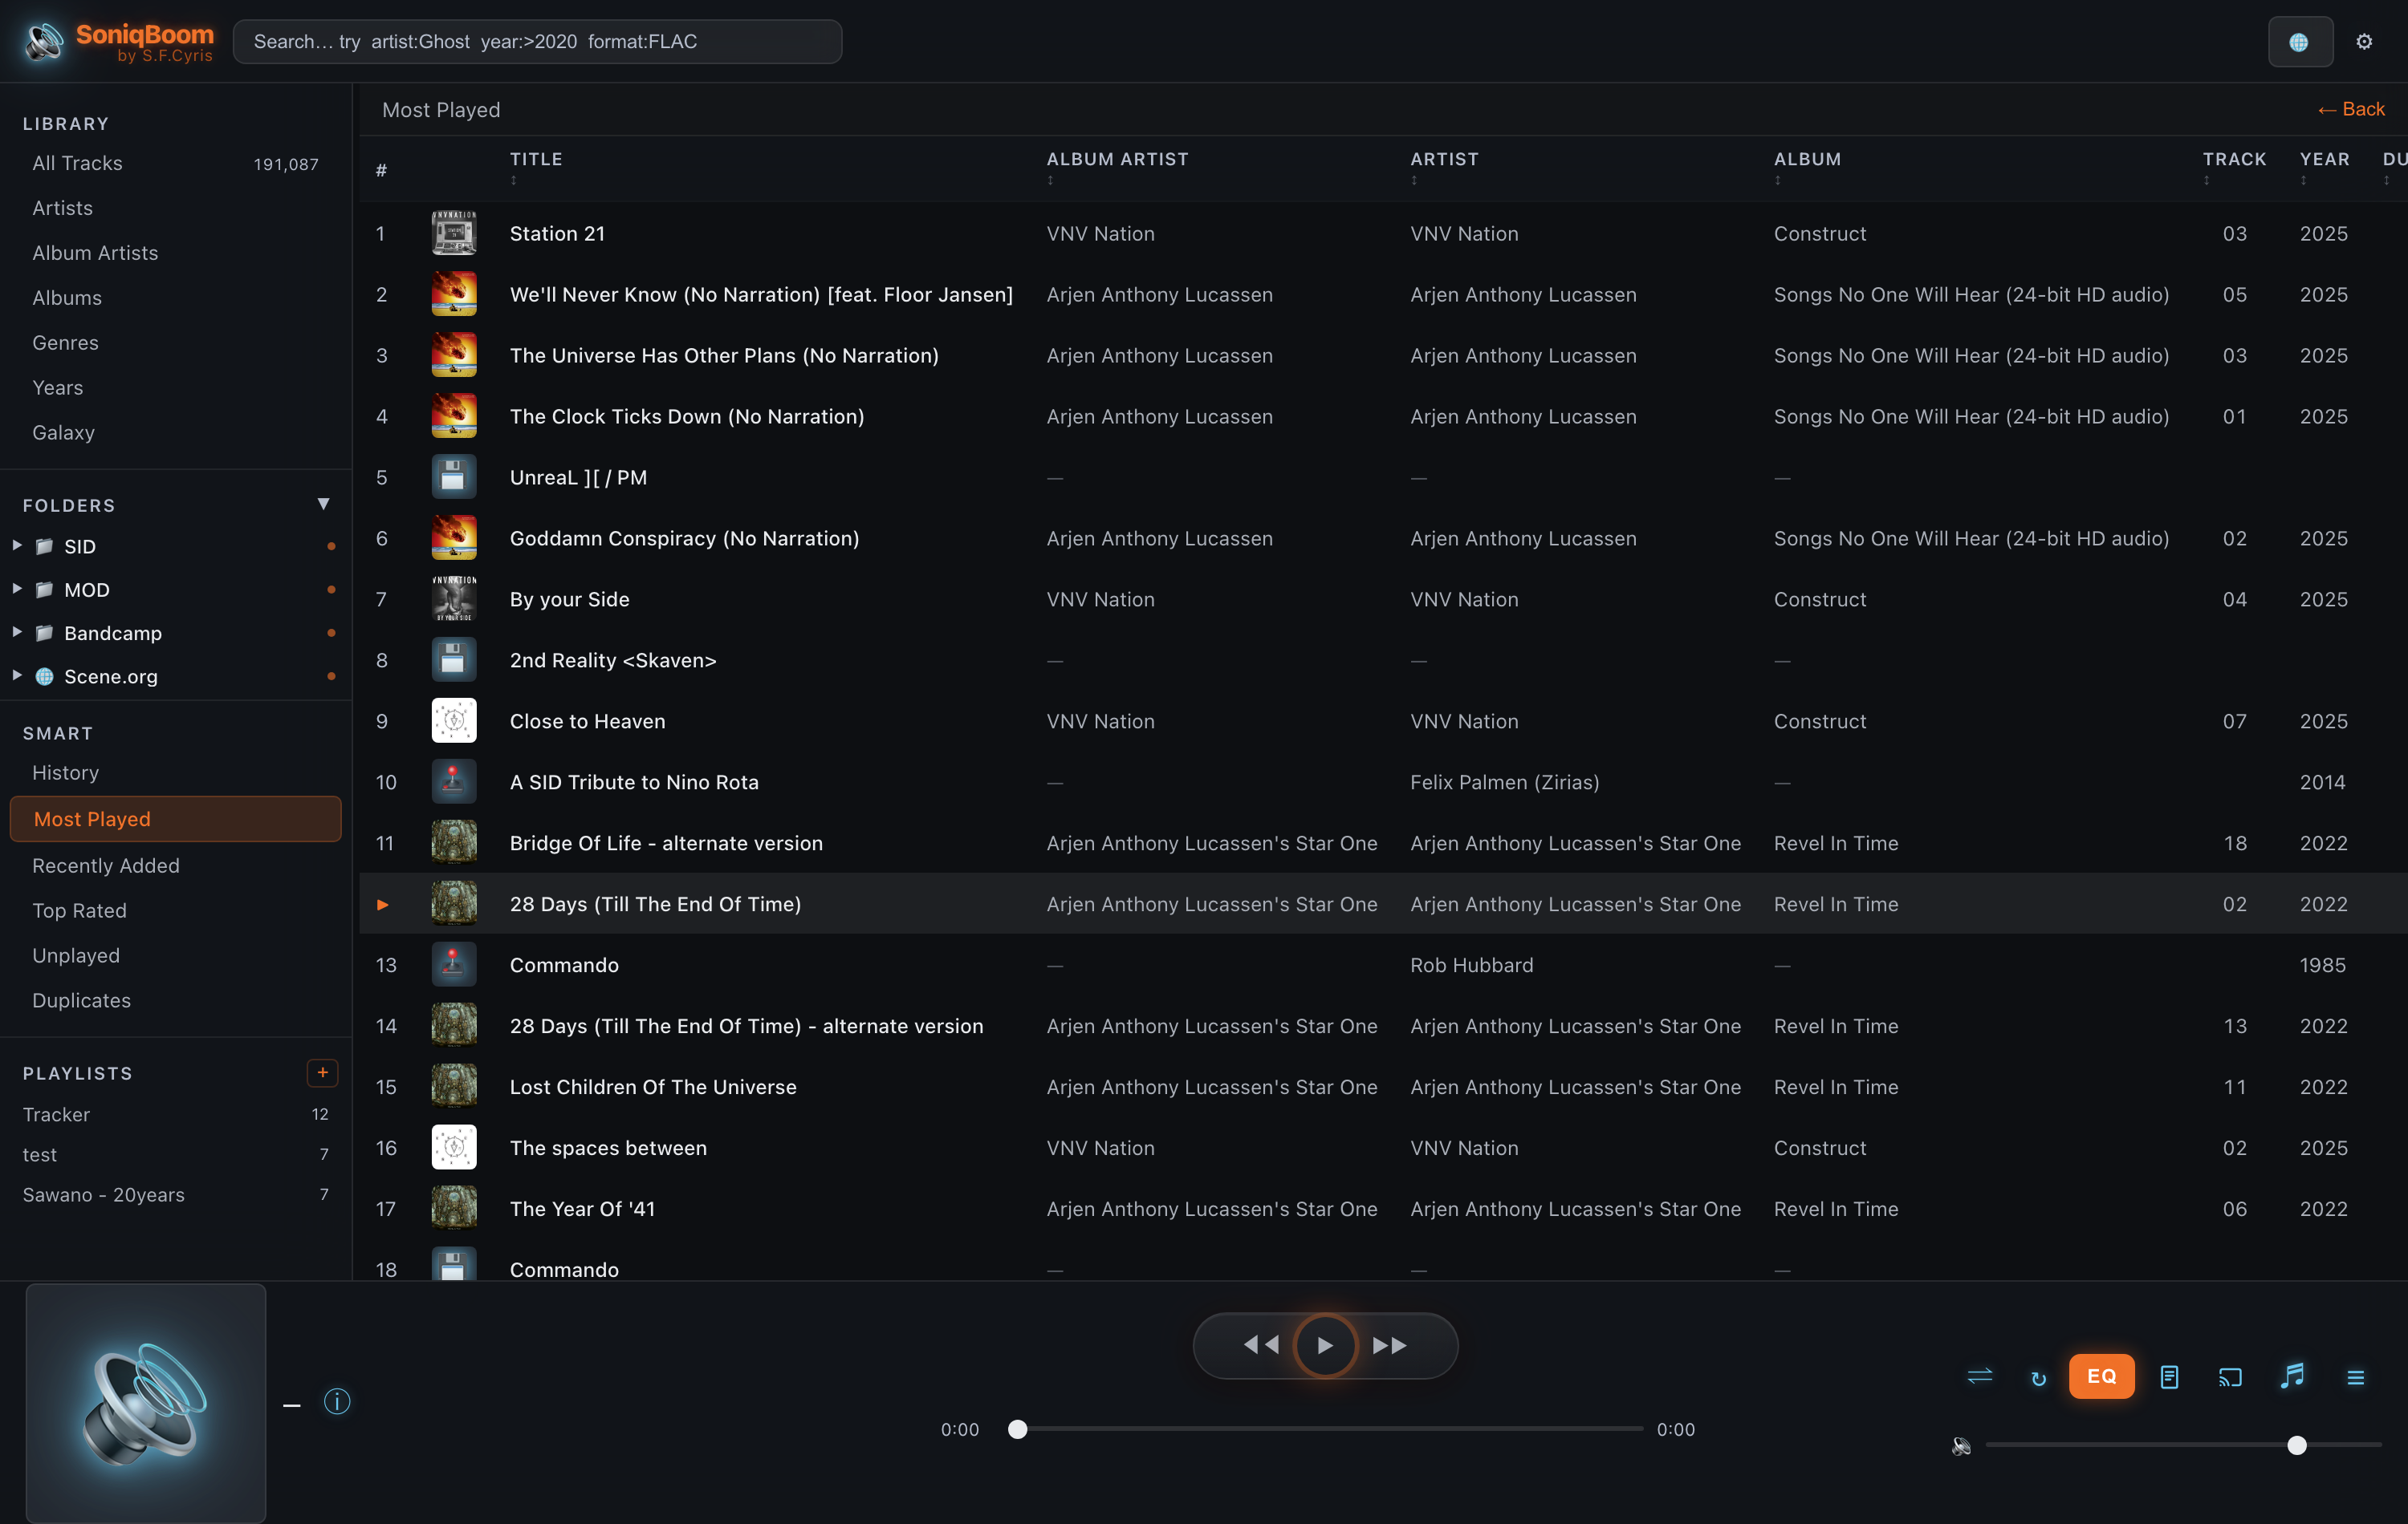
Task: Open the Recently Added smart list
Action: click(x=176, y=865)
